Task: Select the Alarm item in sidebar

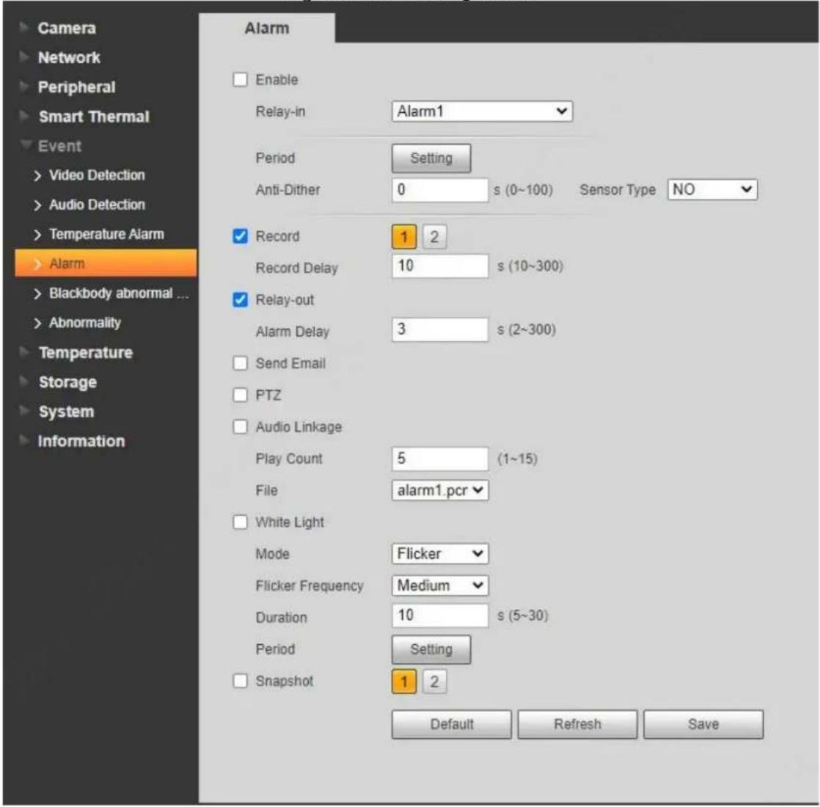Action: tap(106, 263)
